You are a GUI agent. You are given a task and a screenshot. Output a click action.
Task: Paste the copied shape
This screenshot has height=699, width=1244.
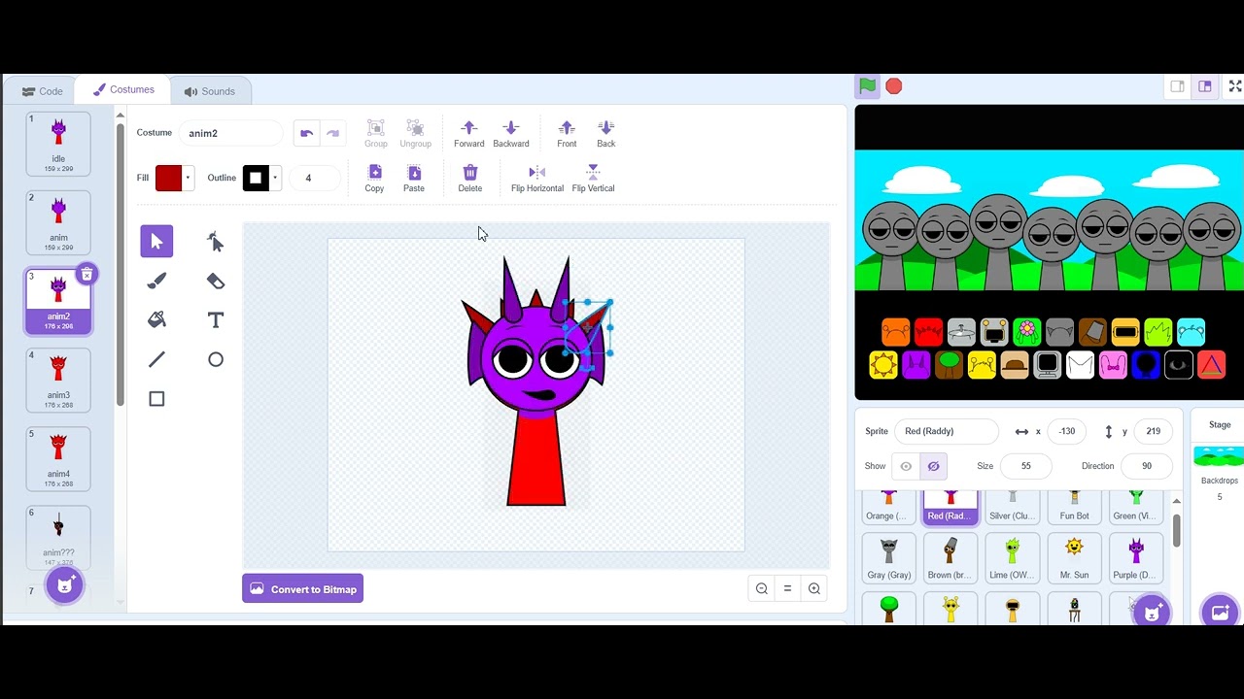coord(414,179)
